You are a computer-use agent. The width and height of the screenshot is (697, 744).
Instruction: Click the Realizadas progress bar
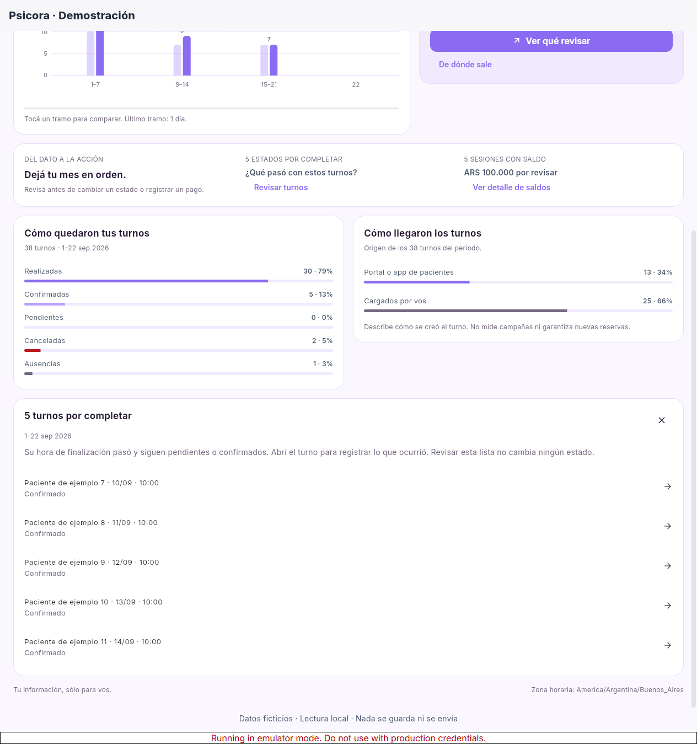point(179,281)
